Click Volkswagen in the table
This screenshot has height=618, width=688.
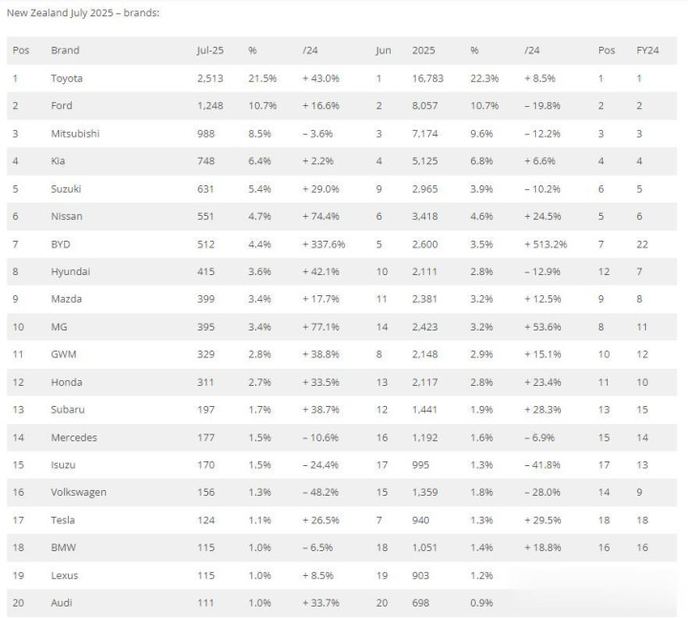[78, 492]
